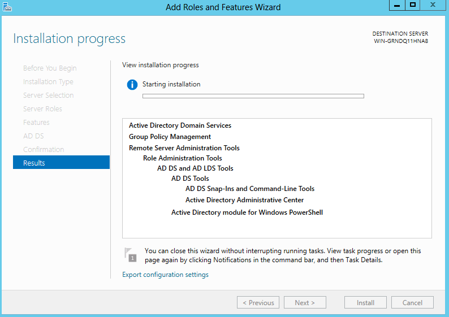Select the Results step in sidebar
The height and width of the screenshot is (317, 449).
(61, 163)
